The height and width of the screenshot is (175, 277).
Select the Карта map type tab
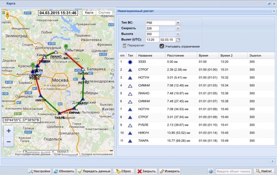89,13
